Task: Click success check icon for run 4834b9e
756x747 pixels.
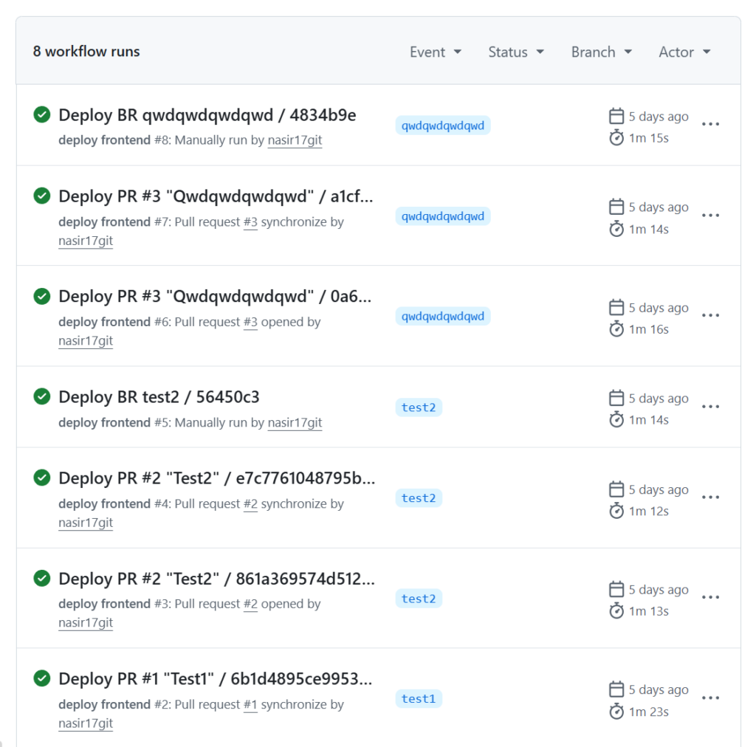Action: [42, 114]
